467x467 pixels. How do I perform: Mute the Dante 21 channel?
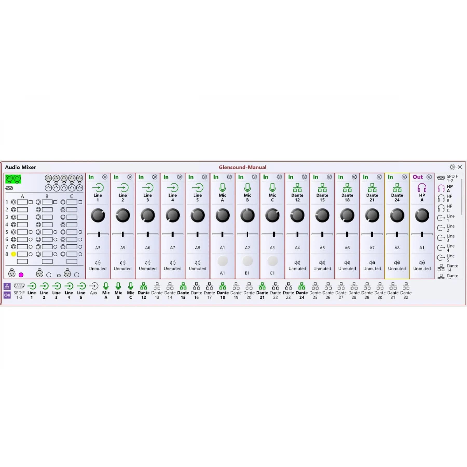372,265
